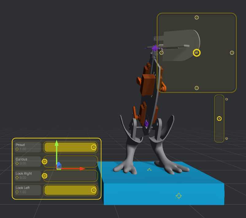Select the Look Right label box
Viewport: 246px width, 218px height.
point(28,176)
